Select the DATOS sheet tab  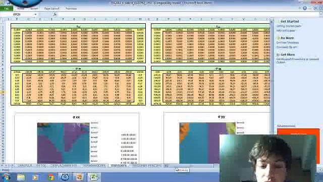tap(41, 165)
